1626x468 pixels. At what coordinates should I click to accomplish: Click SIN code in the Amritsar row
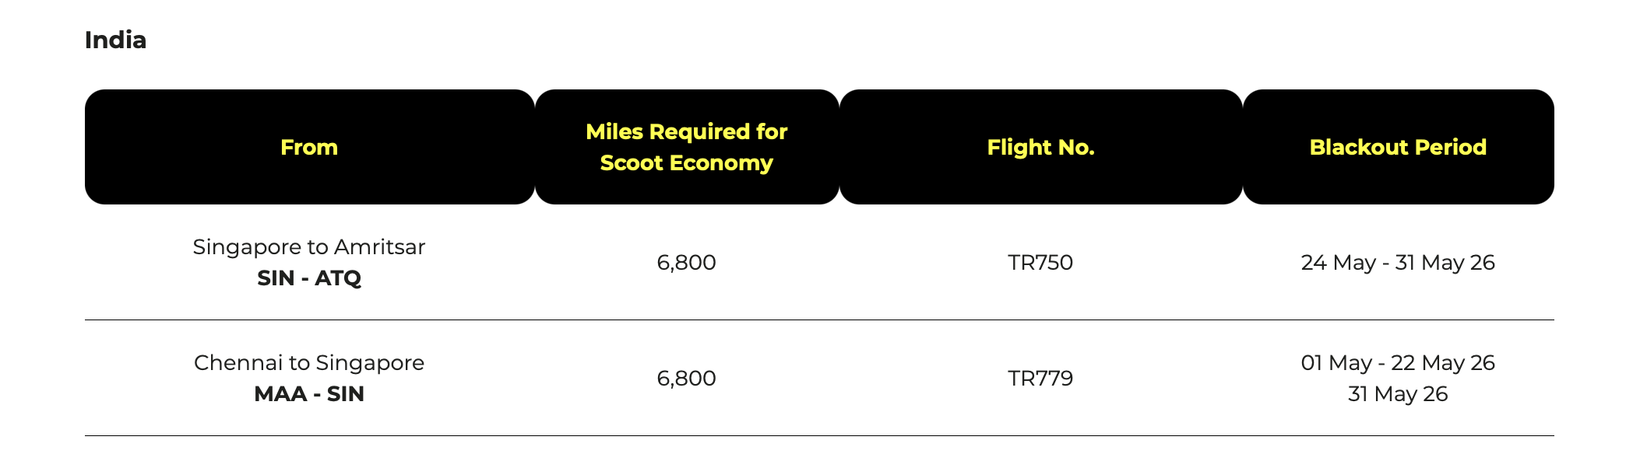point(275,278)
